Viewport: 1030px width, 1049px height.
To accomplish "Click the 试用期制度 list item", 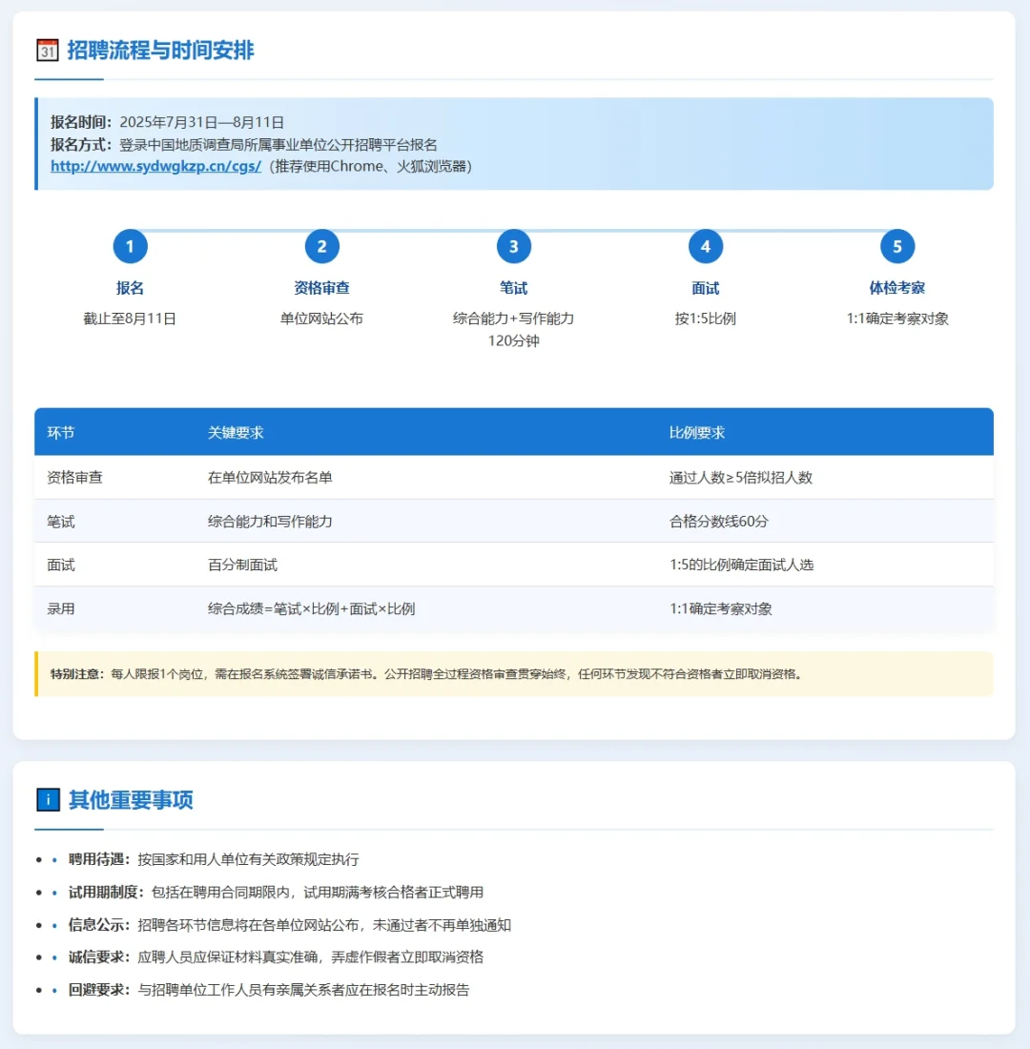I will (276, 893).
